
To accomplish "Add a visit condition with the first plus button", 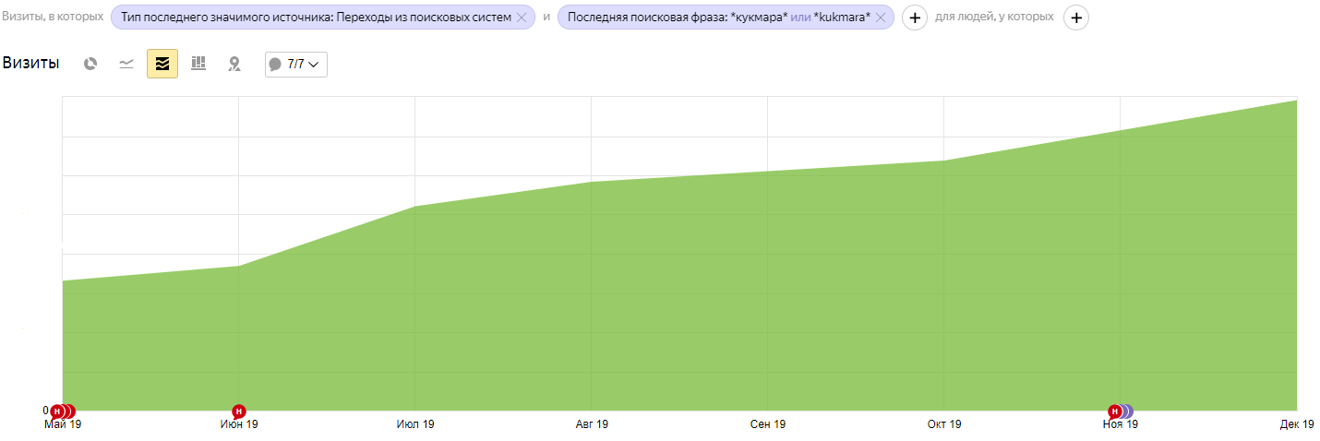I will pyautogui.click(x=914, y=18).
